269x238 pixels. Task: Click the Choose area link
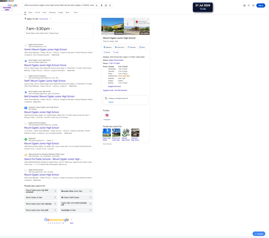[x=44, y=19]
